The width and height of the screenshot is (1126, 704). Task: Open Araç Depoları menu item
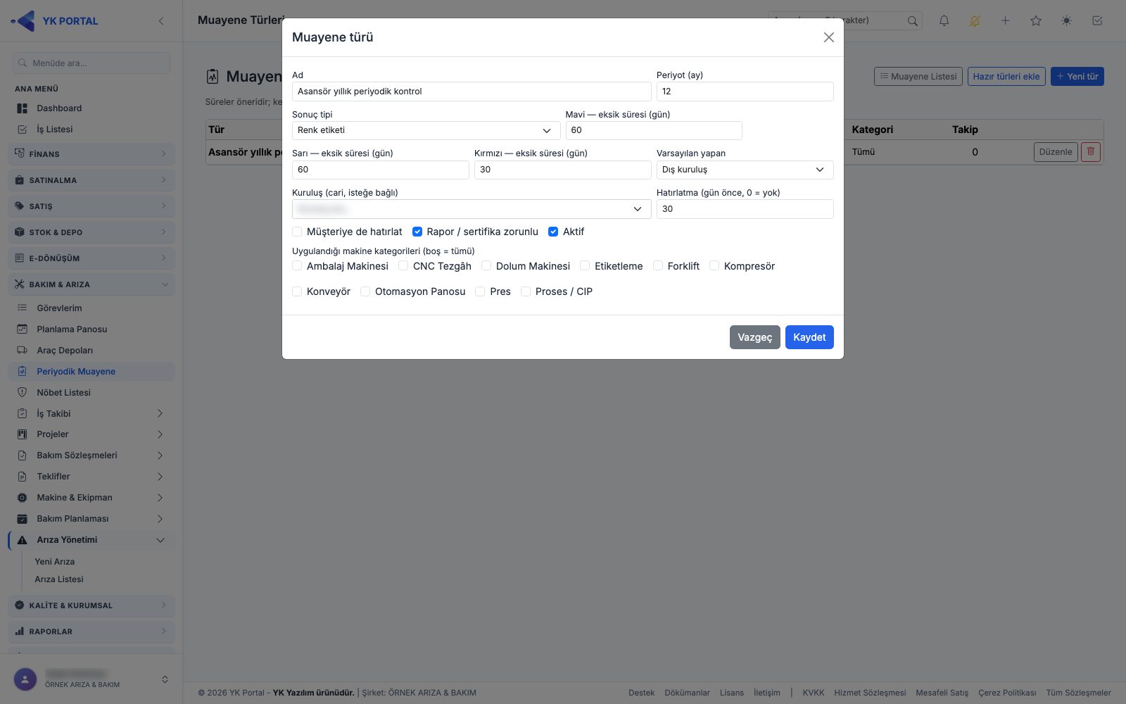pos(91,351)
